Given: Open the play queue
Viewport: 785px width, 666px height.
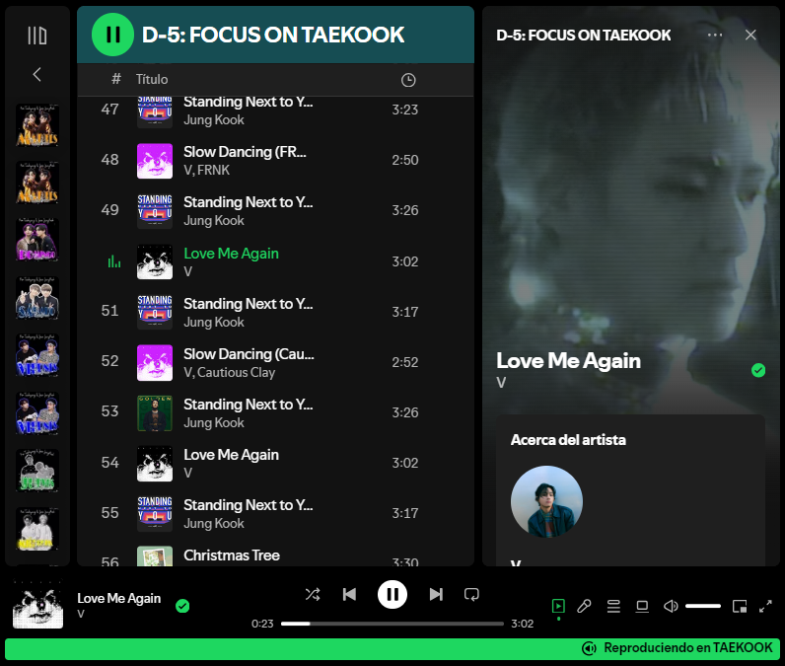Looking at the screenshot, I should pyautogui.click(x=613, y=607).
